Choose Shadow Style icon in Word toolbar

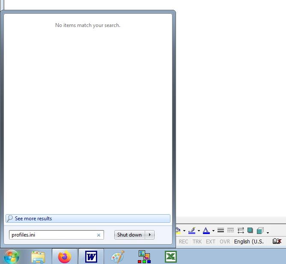click(250, 231)
